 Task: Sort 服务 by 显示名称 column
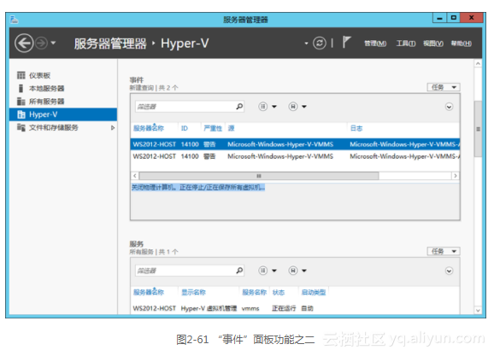193,293
